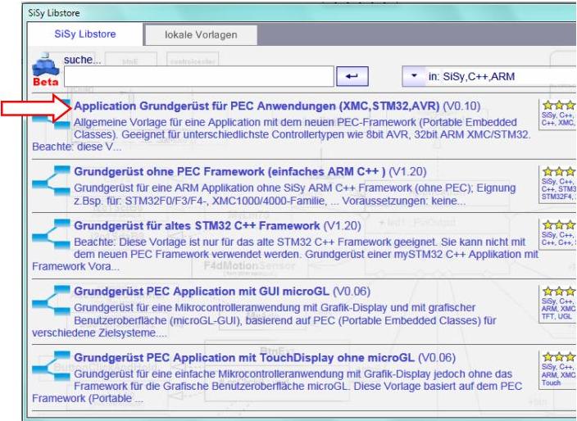Open 'Grundgerüst PEC Application mit GUI microGL' title
Screen dimensions: 577x421
click(243, 292)
